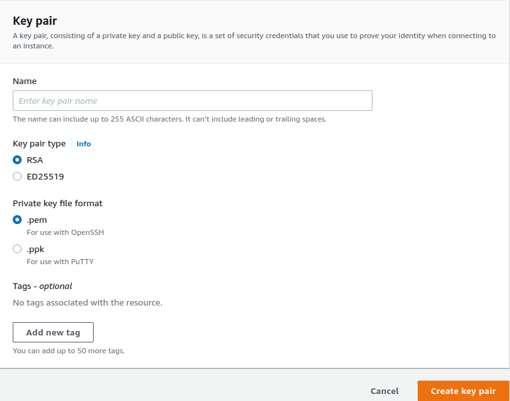Viewport: 510px width, 401px height.
Task: Dismiss the dialog with Cancel
Action: (x=384, y=391)
